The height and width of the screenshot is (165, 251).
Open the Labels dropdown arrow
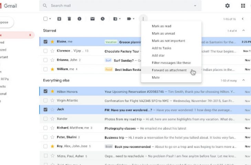tap(134, 19)
